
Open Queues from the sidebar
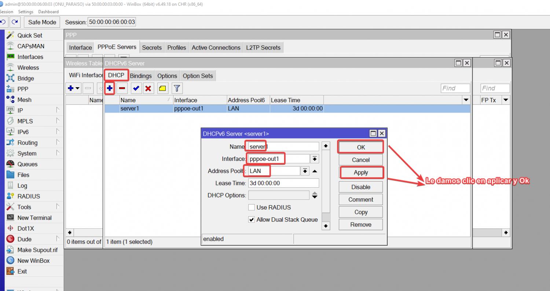27,164
